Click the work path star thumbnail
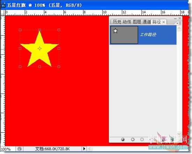Viewport: 192px width, 154px height. click(124, 35)
